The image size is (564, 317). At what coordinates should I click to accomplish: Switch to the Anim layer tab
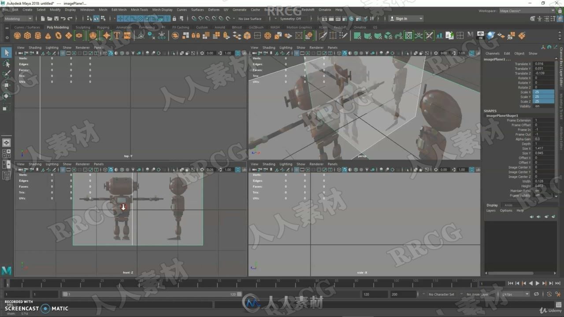pos(508,205)
